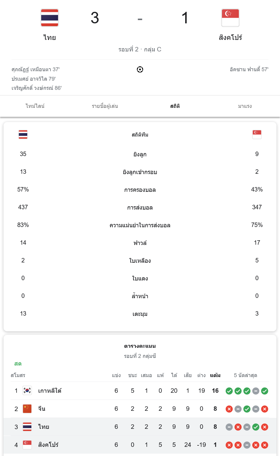This screenshot has height=456, width=280.
Task: Select the South Korea flag in the standings
Action: pos(27,390)
